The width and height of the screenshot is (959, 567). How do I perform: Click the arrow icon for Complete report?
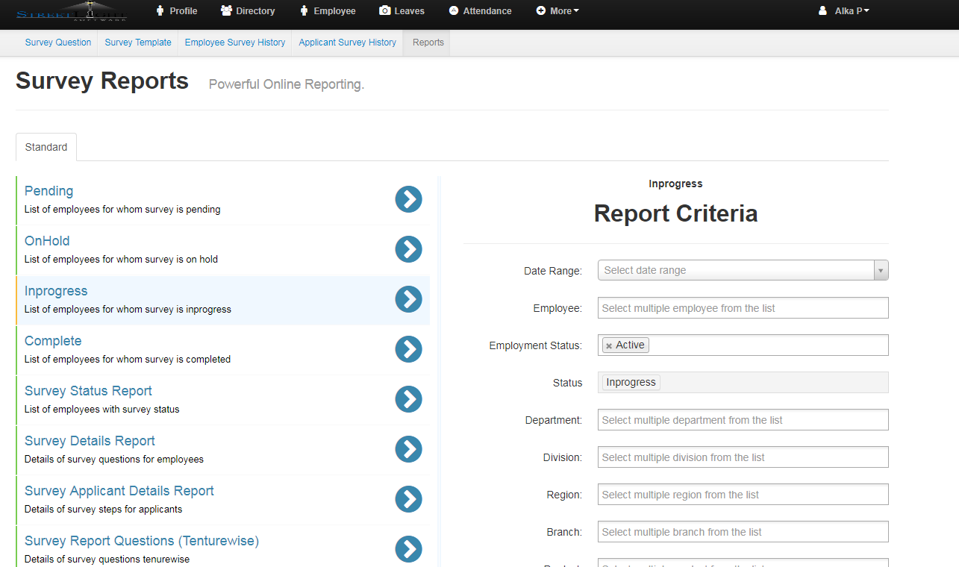(x=408, y=349)
